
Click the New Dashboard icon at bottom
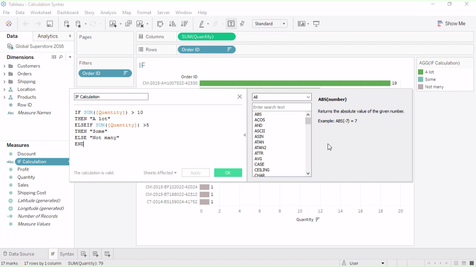[96, 254]
